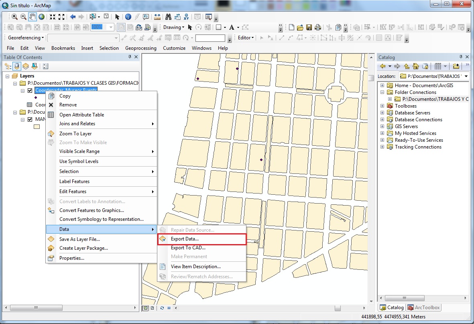Viewport: 474px width, 324px height.
Task: Select the Pan tool
Action: click(33, 16)
